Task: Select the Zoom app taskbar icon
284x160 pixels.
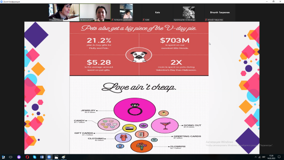Action: coord(49,157)
